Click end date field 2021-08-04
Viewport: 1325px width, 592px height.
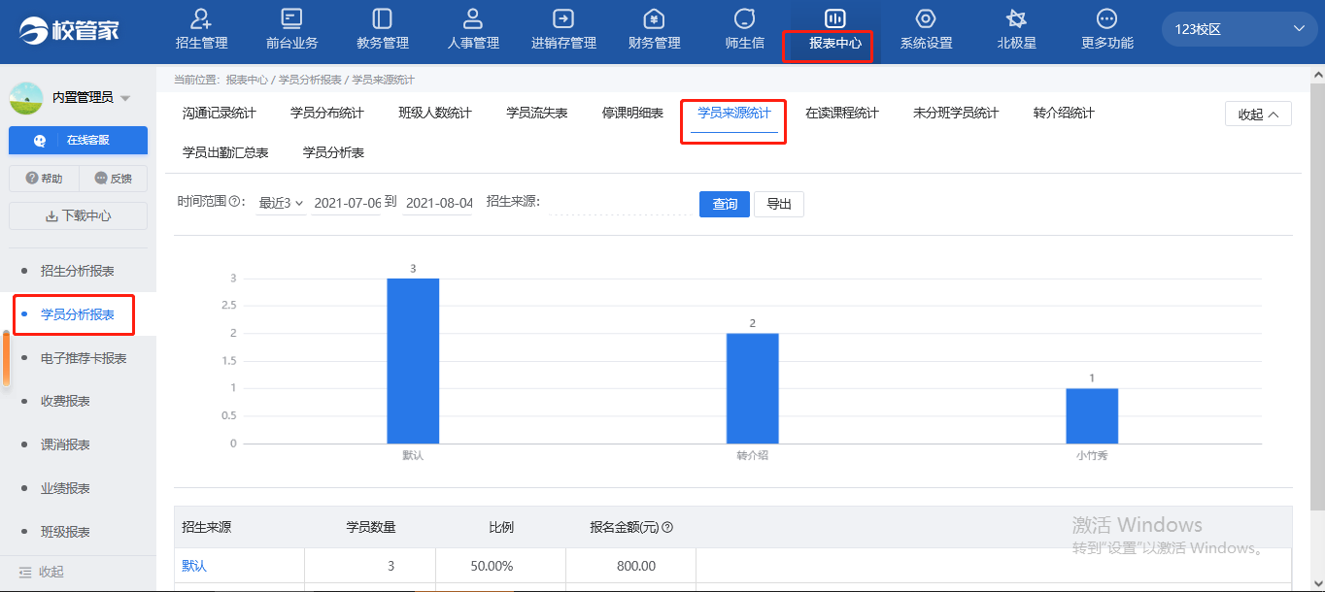click(x=439, y=203)
